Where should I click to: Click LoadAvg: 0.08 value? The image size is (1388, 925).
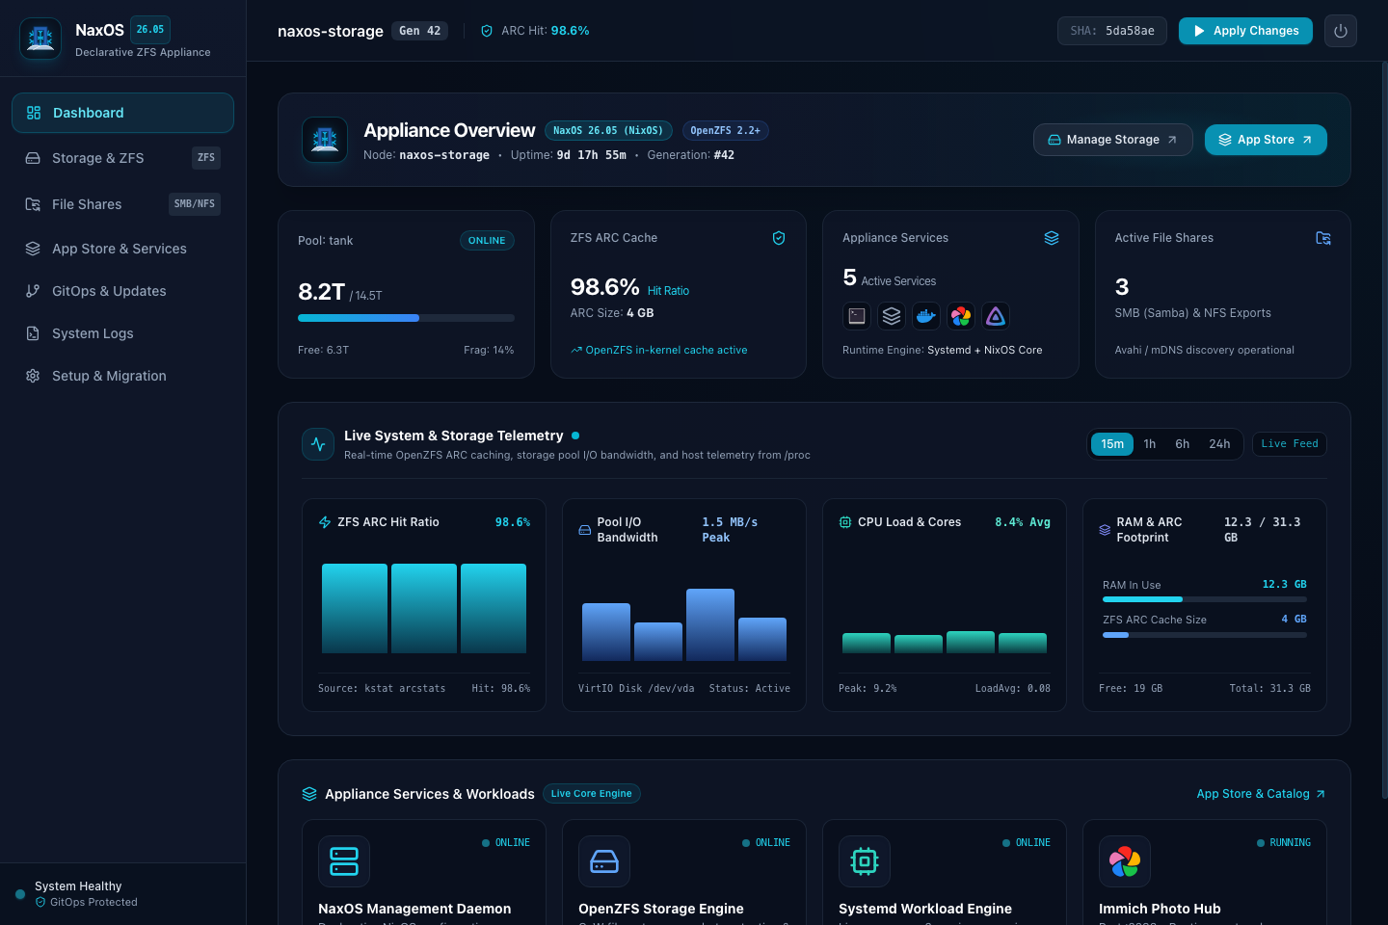click(x=1013, y=689)
